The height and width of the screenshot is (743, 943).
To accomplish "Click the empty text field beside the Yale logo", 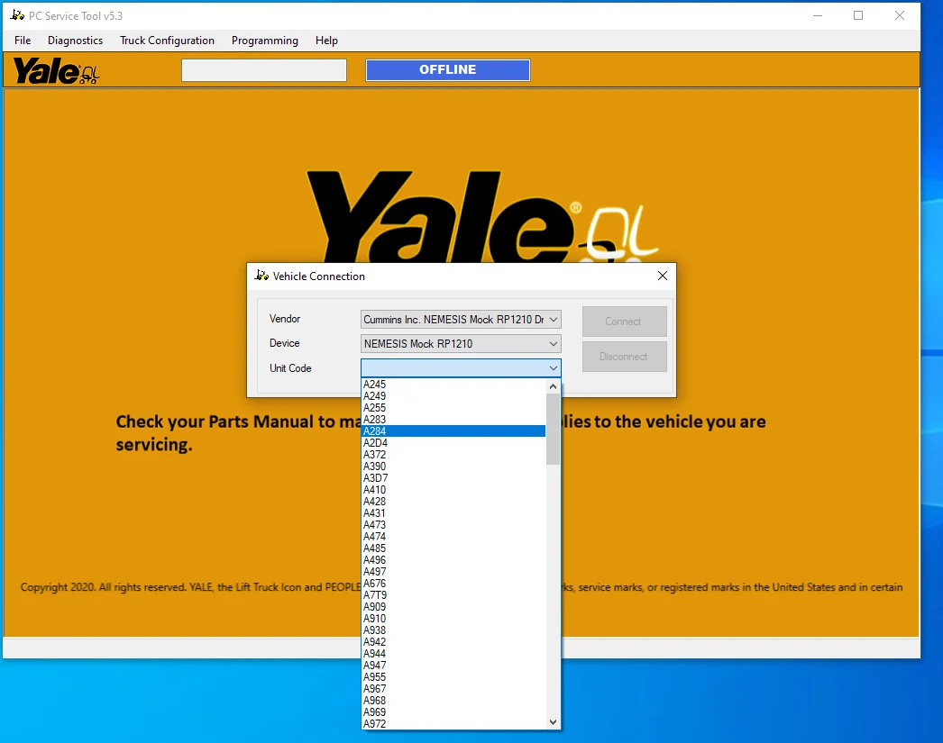I will pos(263,70).
